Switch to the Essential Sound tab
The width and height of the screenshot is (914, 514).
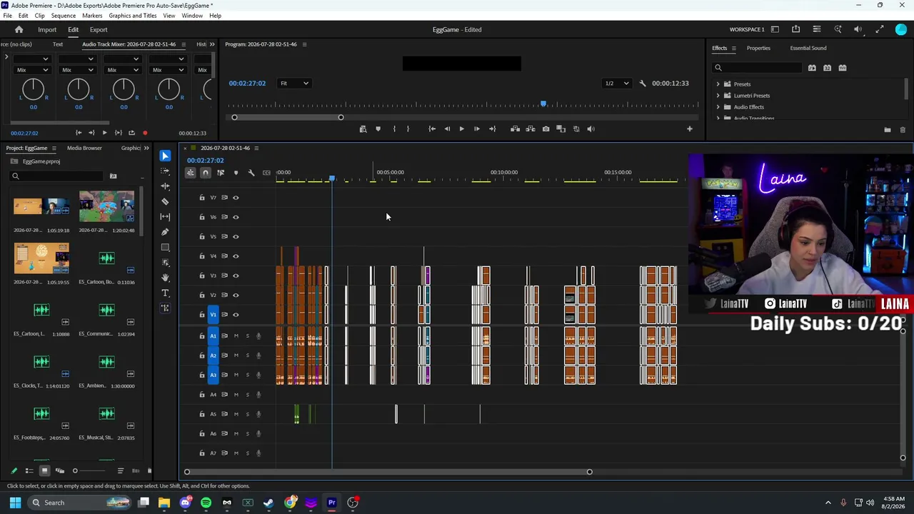pos(808,48)
